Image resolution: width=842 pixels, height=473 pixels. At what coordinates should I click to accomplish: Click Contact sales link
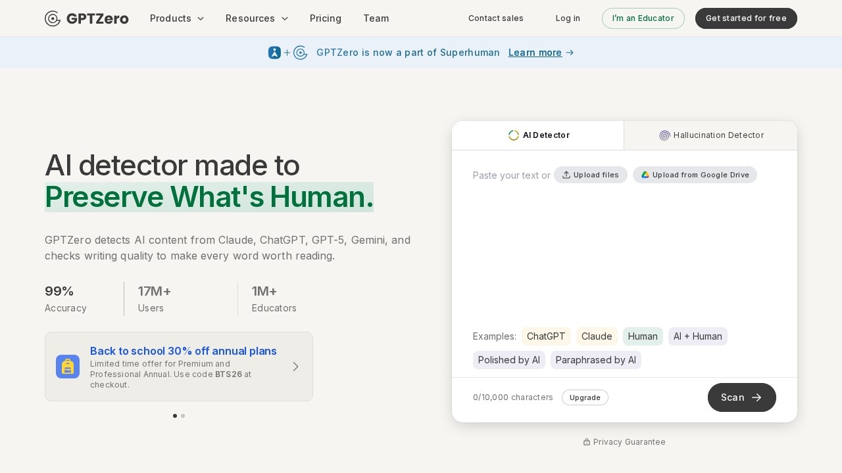(x=496, y=18)
